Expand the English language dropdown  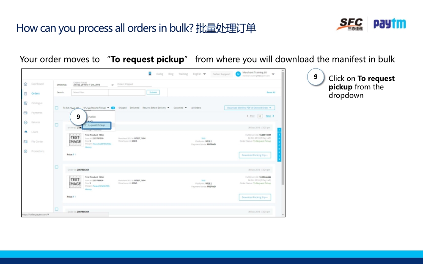(199, 74)
